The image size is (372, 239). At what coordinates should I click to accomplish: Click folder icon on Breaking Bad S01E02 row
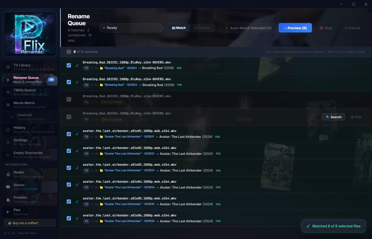pos(101,85)
